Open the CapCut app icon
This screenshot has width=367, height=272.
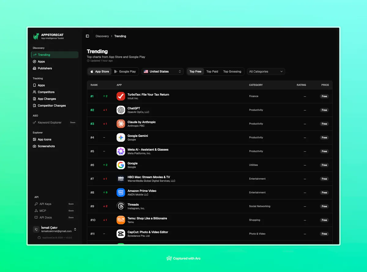pyautogui.click(x=121, y=234)
